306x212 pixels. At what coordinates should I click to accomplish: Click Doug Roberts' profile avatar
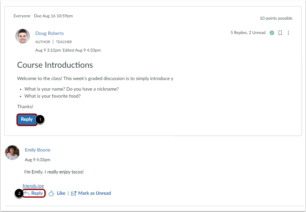point(23,36)
